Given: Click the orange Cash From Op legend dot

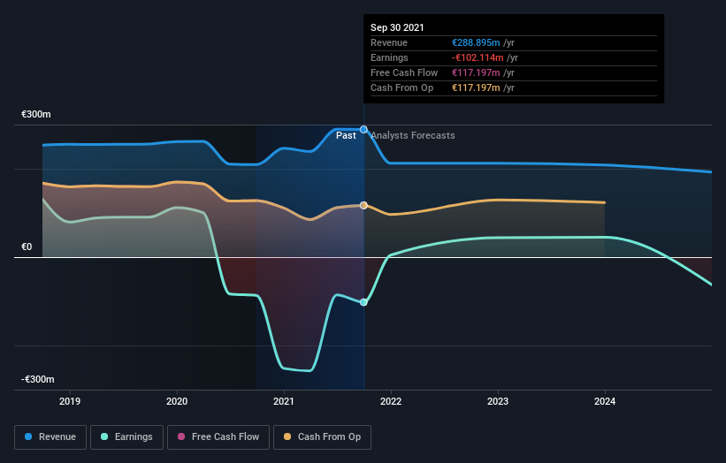Looking at the screenshot, I should [287, 436].
